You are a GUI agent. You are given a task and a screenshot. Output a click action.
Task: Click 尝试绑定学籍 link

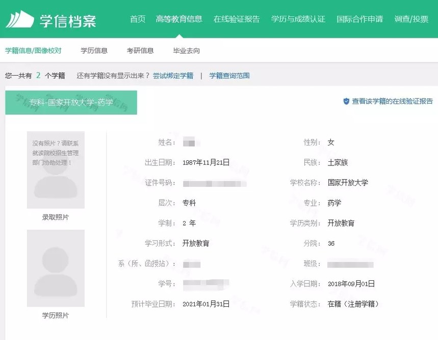click(x=173, y=76)
